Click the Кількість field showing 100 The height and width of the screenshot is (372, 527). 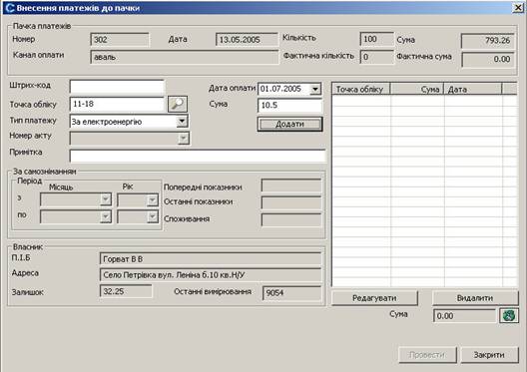pos(376,39)
